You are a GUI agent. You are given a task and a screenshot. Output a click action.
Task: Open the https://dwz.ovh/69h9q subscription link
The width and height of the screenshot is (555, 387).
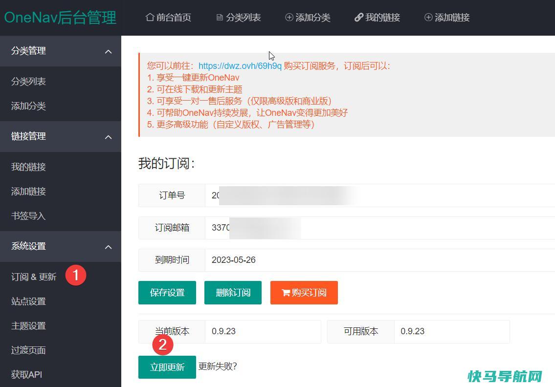tap(240, 66)
